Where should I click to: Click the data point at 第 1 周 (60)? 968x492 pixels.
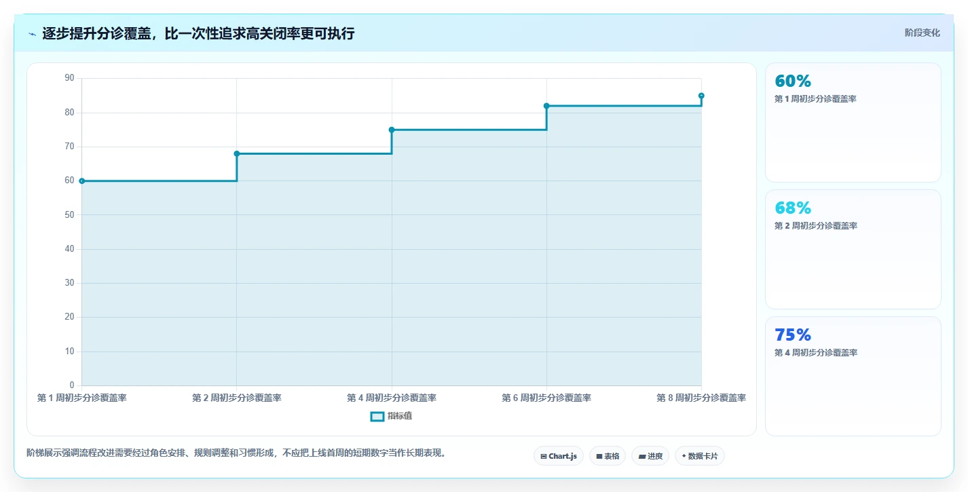click(82, 181)
